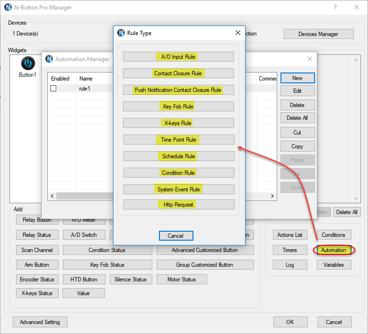Click left arrow of rules list scrollbar
368x334 pixels.
(52, 196)
